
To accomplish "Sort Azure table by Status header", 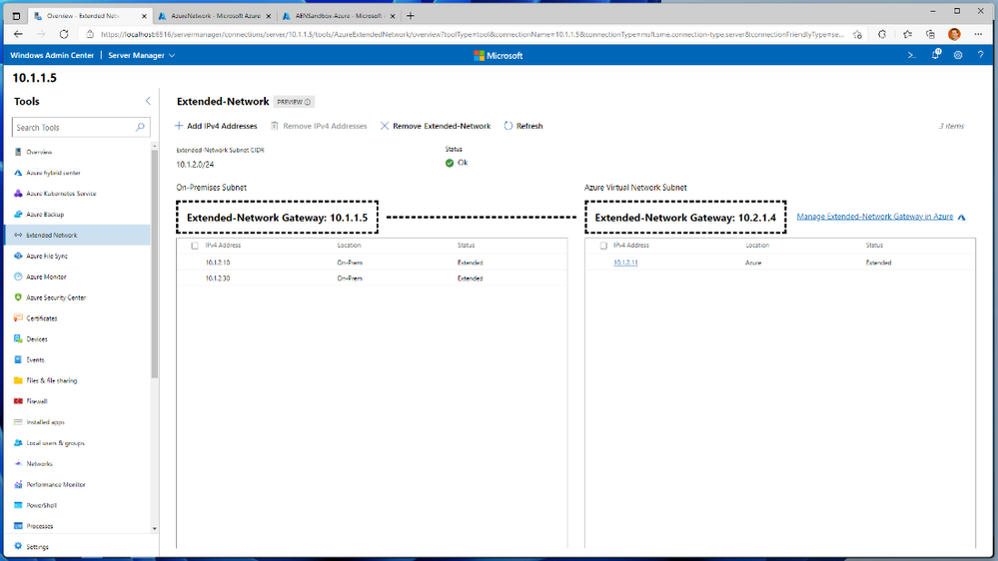I will [x=874, y=245].
